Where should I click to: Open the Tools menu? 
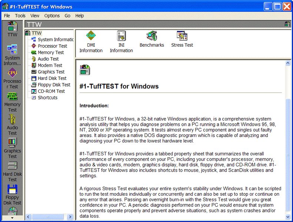click(x=20, y=16)
